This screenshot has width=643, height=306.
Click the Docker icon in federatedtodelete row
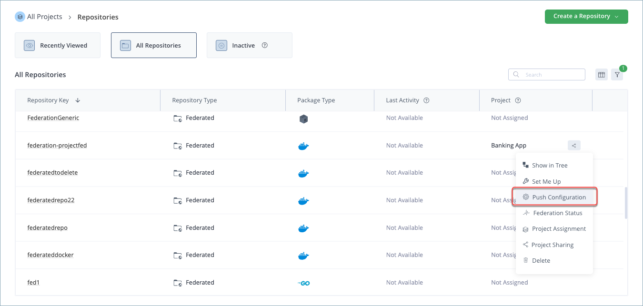(x=303, y=173)
